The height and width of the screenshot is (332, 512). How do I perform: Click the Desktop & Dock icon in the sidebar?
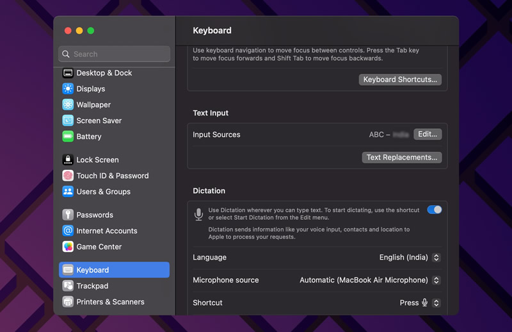[x=68, y=73]
